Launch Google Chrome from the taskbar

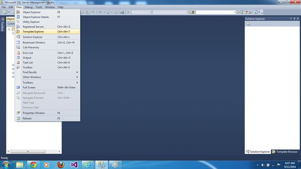pyautogui.click(x=33, y=165)
